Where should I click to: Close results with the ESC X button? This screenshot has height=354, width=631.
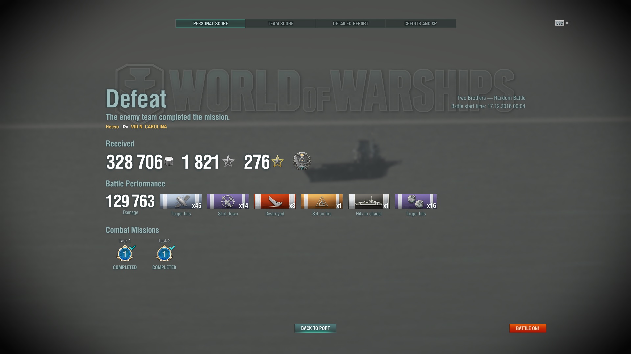click(x=562, y=23)
